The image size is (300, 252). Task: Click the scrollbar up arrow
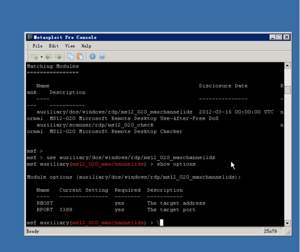tap(287, 66)
